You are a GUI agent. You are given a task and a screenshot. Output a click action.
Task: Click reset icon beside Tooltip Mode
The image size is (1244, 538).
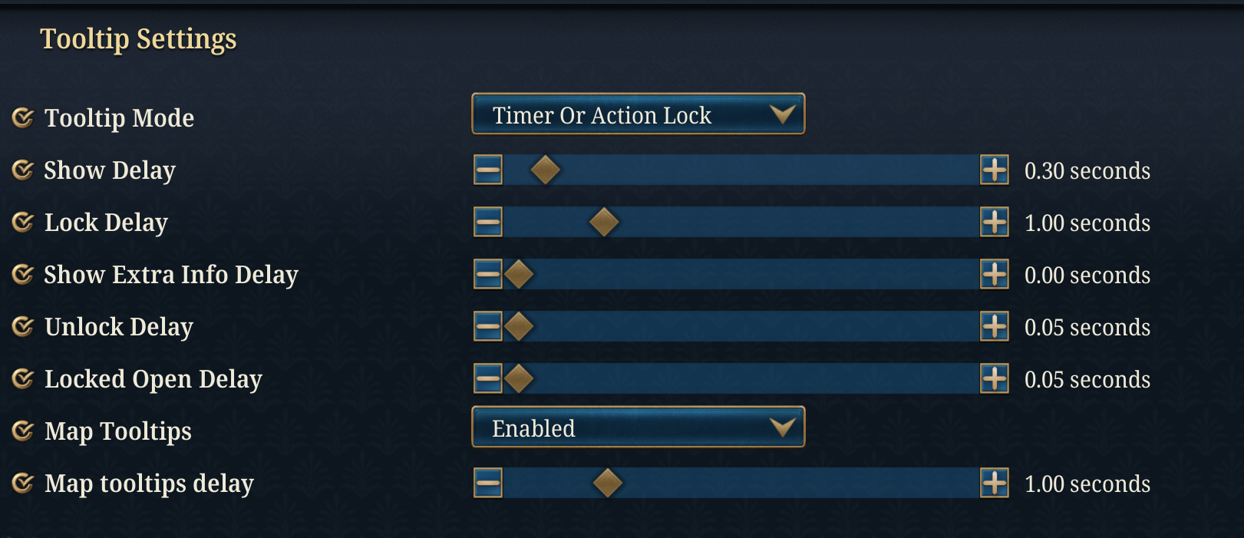pyautogui.click(x=23, y=117)
